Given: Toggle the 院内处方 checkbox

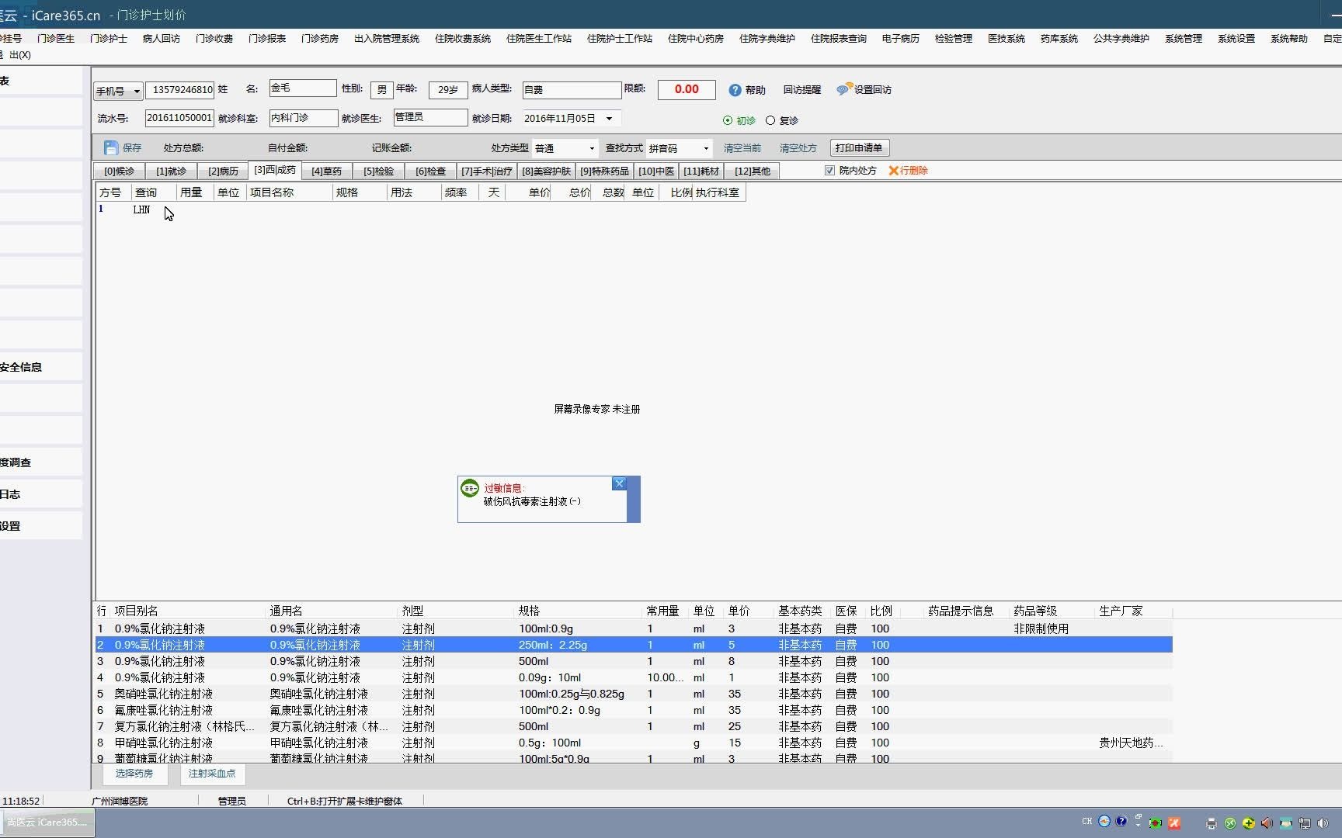Looking at the screenshot, I should click(x=829, y=171).
